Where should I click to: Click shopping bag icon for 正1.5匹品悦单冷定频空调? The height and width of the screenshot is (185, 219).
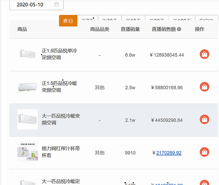[204, 54]
